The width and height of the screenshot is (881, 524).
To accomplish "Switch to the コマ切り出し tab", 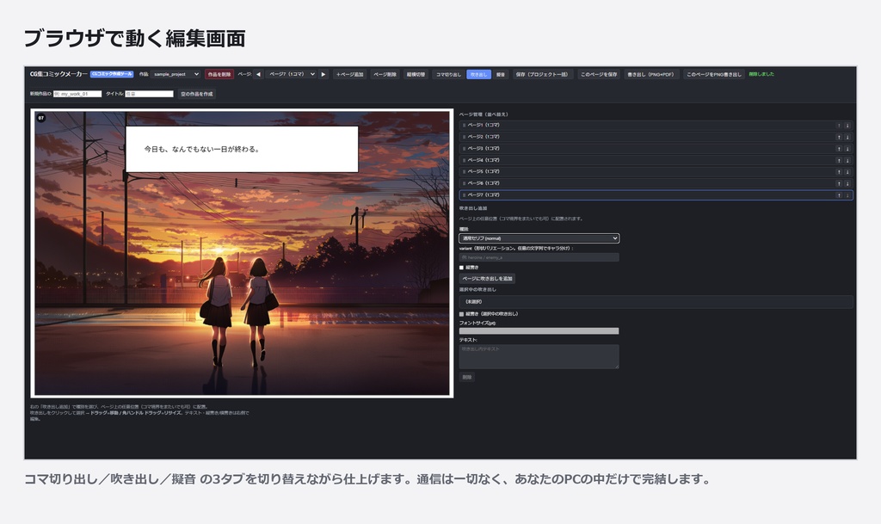I will pos(448,74).
